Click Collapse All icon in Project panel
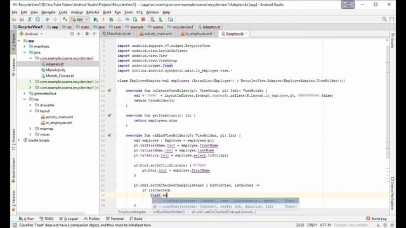Viewport: 406px width, 228px height. [79, 34]
